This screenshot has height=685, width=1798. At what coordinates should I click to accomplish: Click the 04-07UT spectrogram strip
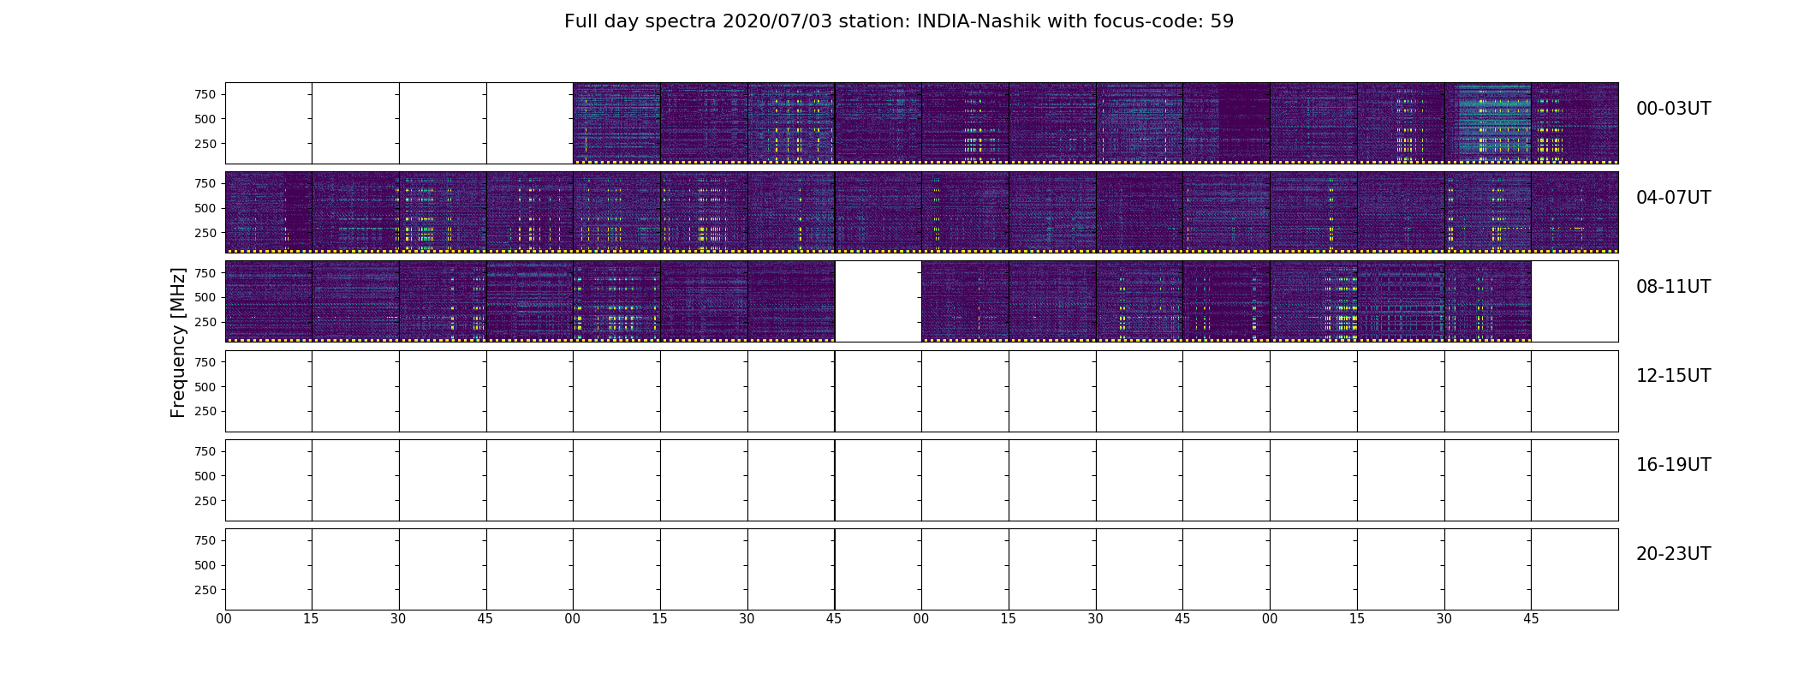[921, 212]
